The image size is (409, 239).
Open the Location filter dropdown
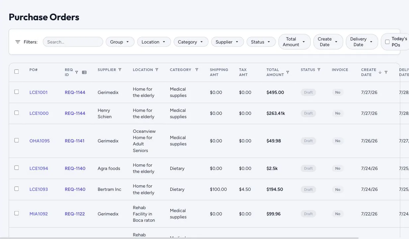[x=154, y=42]
